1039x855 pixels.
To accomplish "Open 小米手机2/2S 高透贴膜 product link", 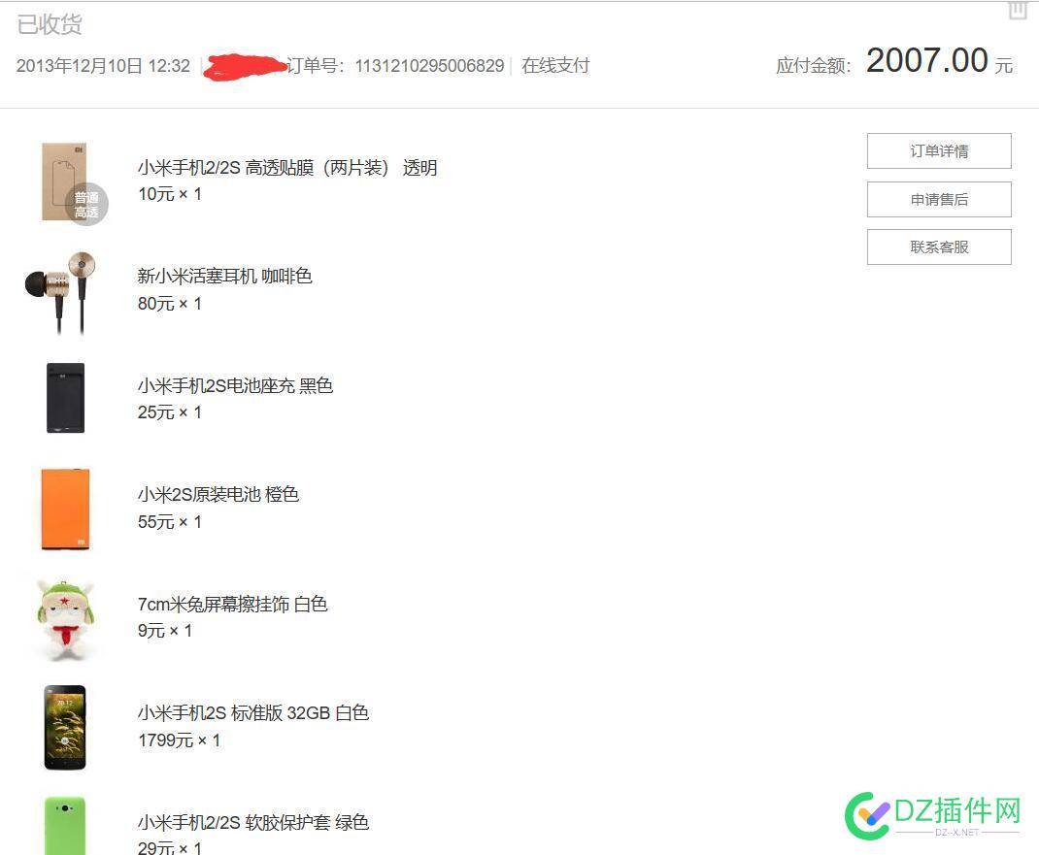I will 286,168.
